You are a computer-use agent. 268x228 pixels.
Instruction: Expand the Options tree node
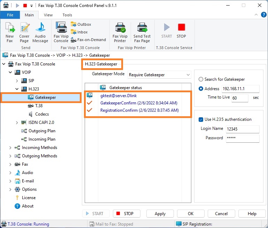point(10,189)
